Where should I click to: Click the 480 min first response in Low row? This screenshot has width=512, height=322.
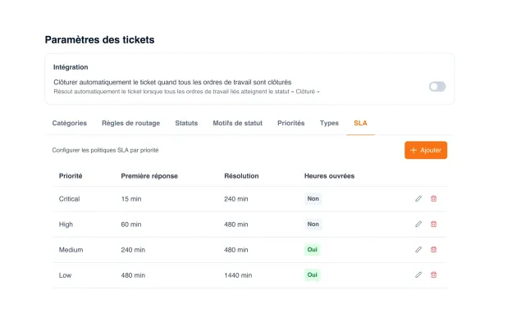[133, 275]
